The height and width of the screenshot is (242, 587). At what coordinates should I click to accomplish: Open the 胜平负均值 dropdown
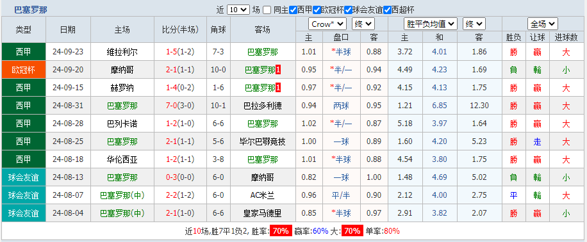click(431, 24)
